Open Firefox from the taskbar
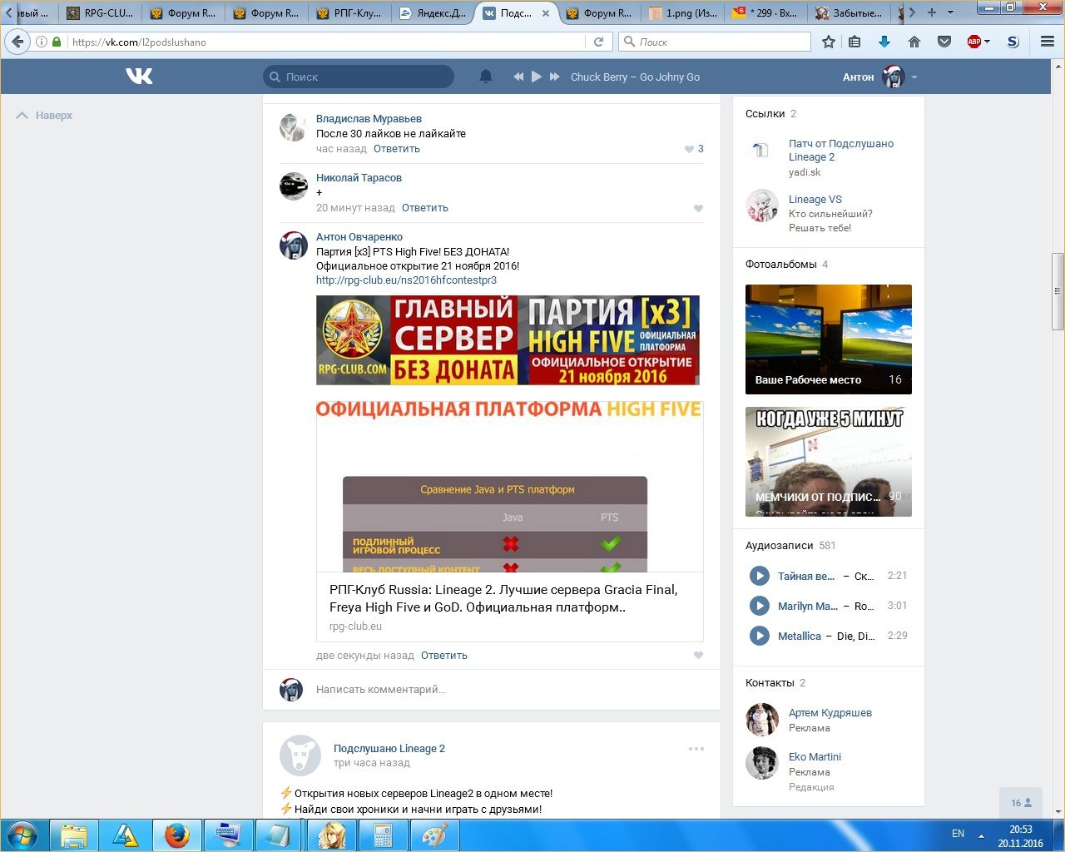 pos(176,835)
